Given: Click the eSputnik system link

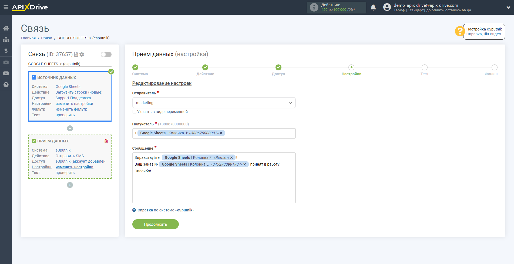Looking at the screenshot, I should tap(63, 150).
